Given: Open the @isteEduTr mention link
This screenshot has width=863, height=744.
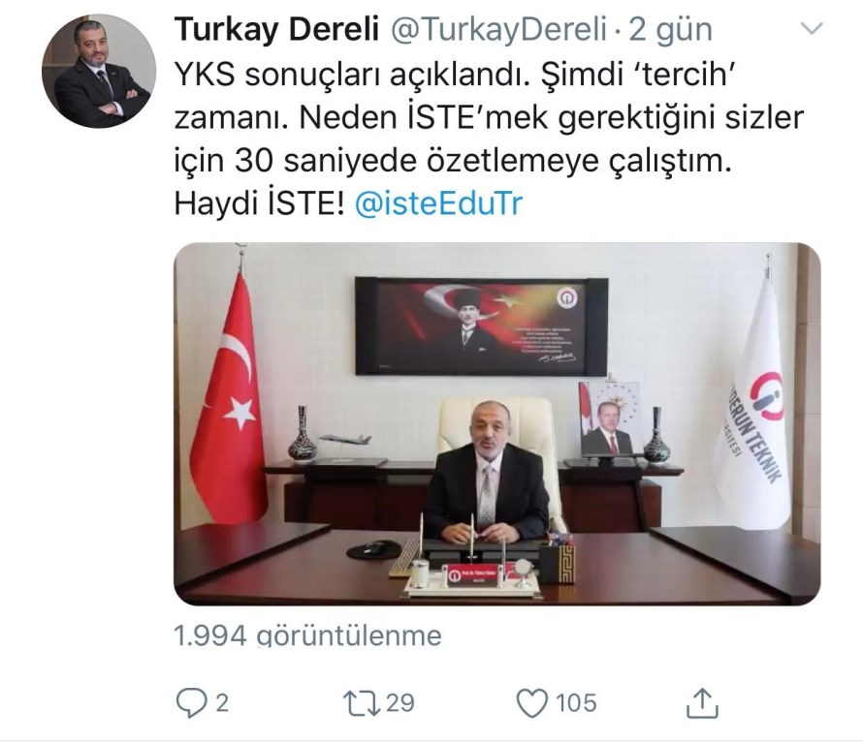Looking at the screenshot, I should click(438, 204).
